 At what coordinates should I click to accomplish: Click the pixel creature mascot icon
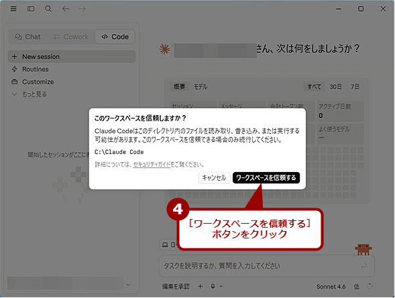[x=363, y=249]
